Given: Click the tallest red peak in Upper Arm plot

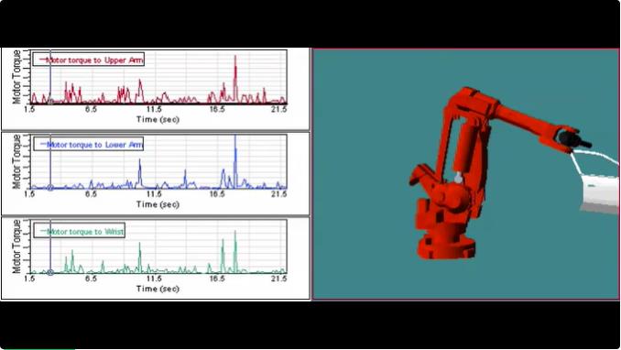Looking at the screenshot, I should tap(235, 58).
